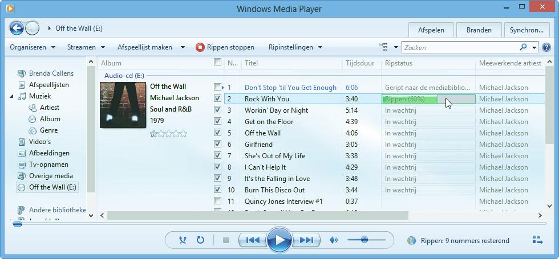Switch to the Afspelen tab
559x259 pixels.
(x=431, y=30)
